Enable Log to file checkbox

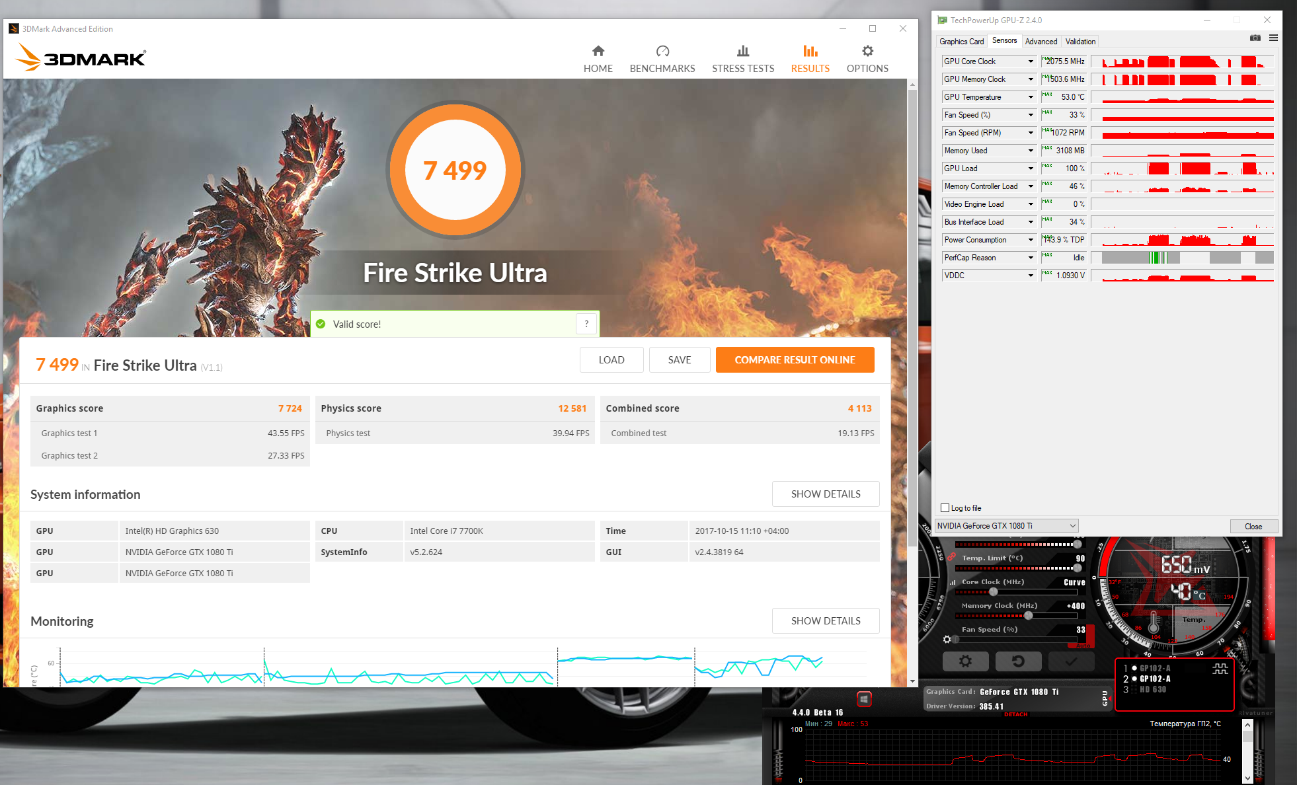(x=945, y=508)
